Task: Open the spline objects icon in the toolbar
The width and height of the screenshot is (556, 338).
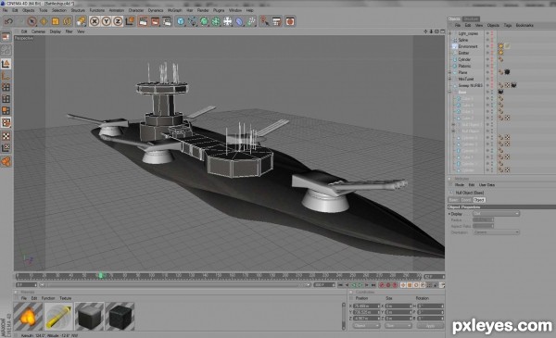Action: coord(193,21)
